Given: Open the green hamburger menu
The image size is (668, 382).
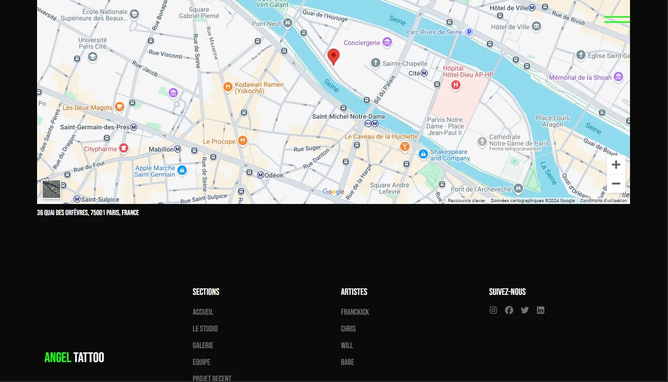Looking at the screenshot, I should click(x=617, y=19).
